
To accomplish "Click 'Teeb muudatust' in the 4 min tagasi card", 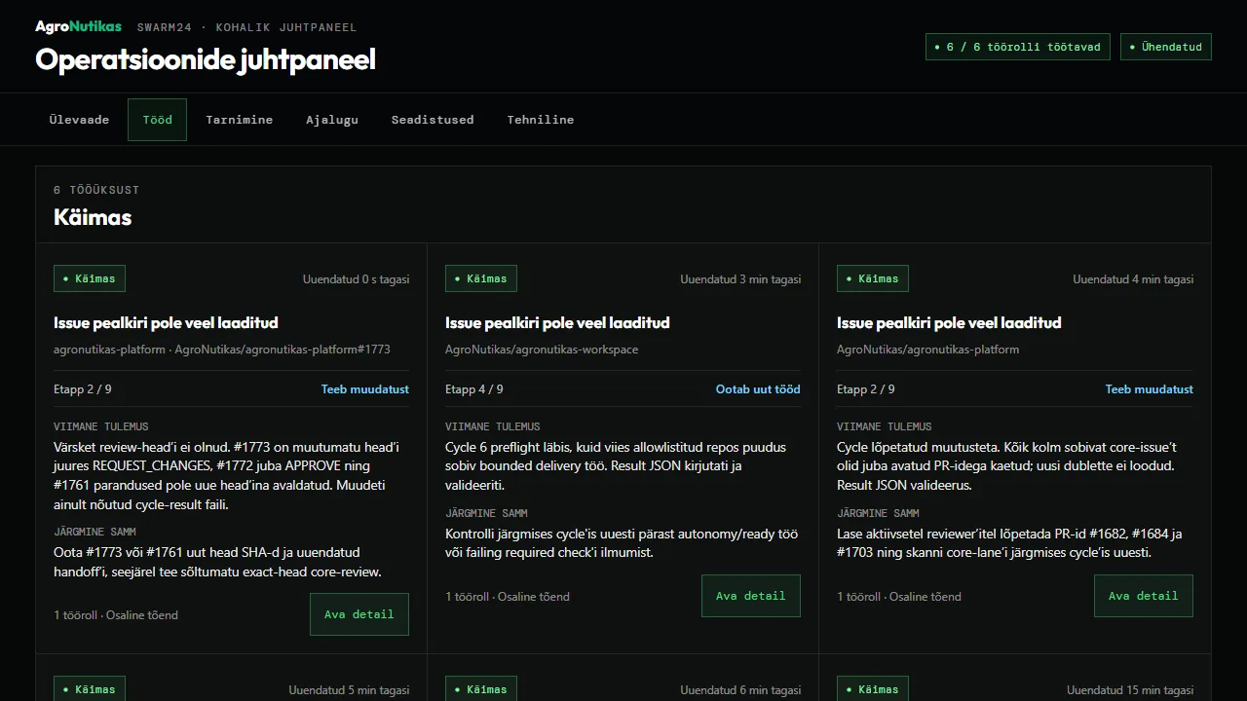I will (x=1150, y=389).
